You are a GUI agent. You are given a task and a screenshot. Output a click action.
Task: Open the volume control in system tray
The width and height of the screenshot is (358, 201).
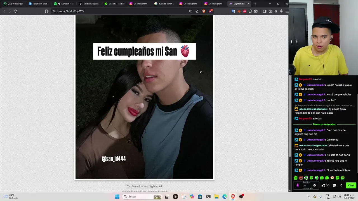[339, 197]
